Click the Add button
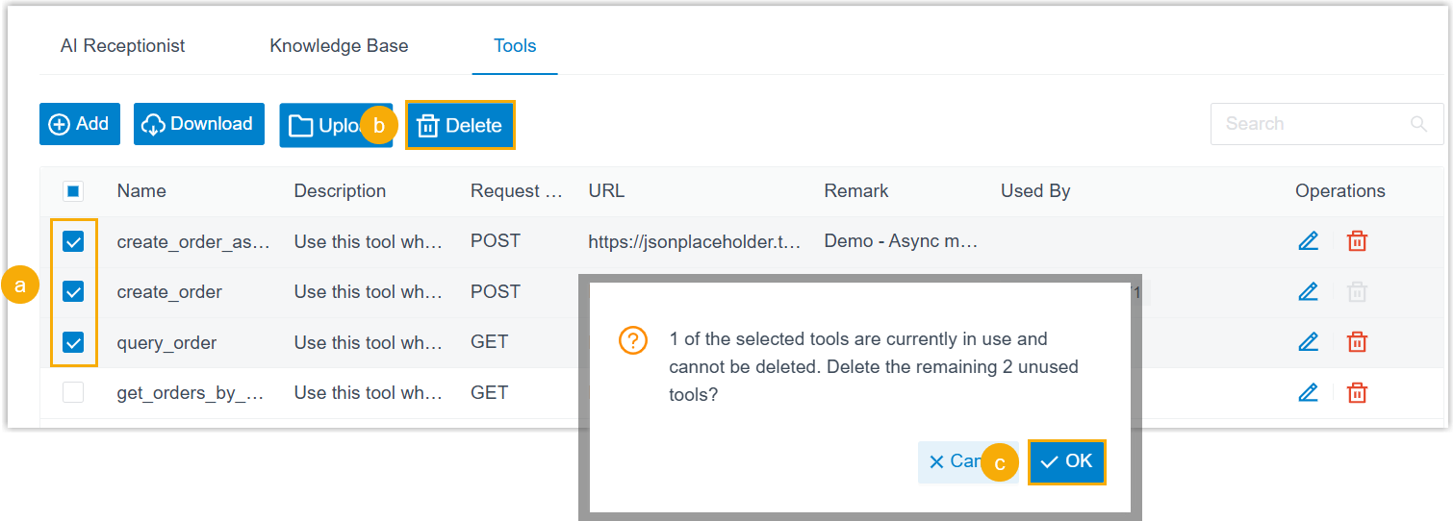1454x521 pixels. [x=80, y=124]
